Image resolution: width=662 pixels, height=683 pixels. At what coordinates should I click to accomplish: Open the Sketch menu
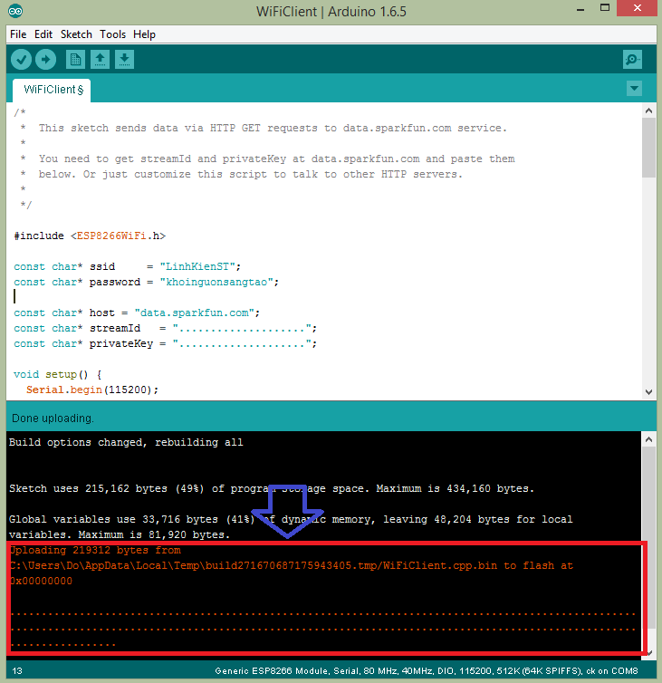click(x=76, y=34)
